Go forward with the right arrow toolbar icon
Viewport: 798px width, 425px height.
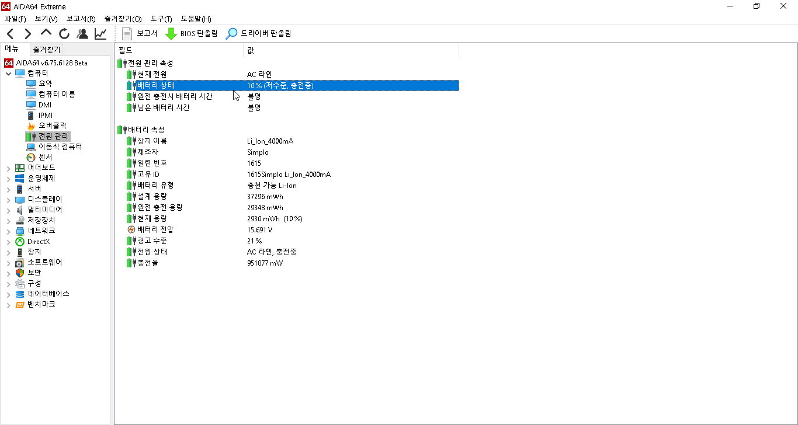tap(28, 34)
